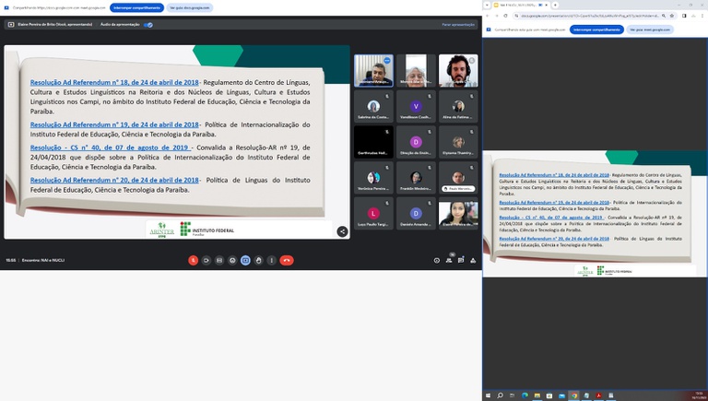Open the meeting details info icon
This screenshot has height=401, width=708.
point(437,261)
